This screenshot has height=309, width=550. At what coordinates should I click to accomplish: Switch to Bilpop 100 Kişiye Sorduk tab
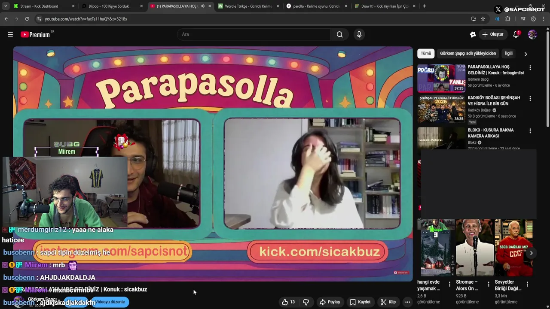coord(113,6)
